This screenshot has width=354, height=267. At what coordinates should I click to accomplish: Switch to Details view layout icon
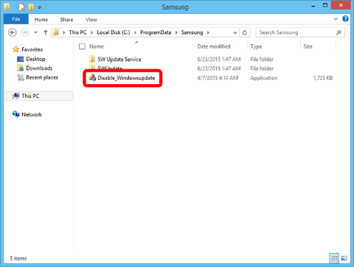pos(334,258)
